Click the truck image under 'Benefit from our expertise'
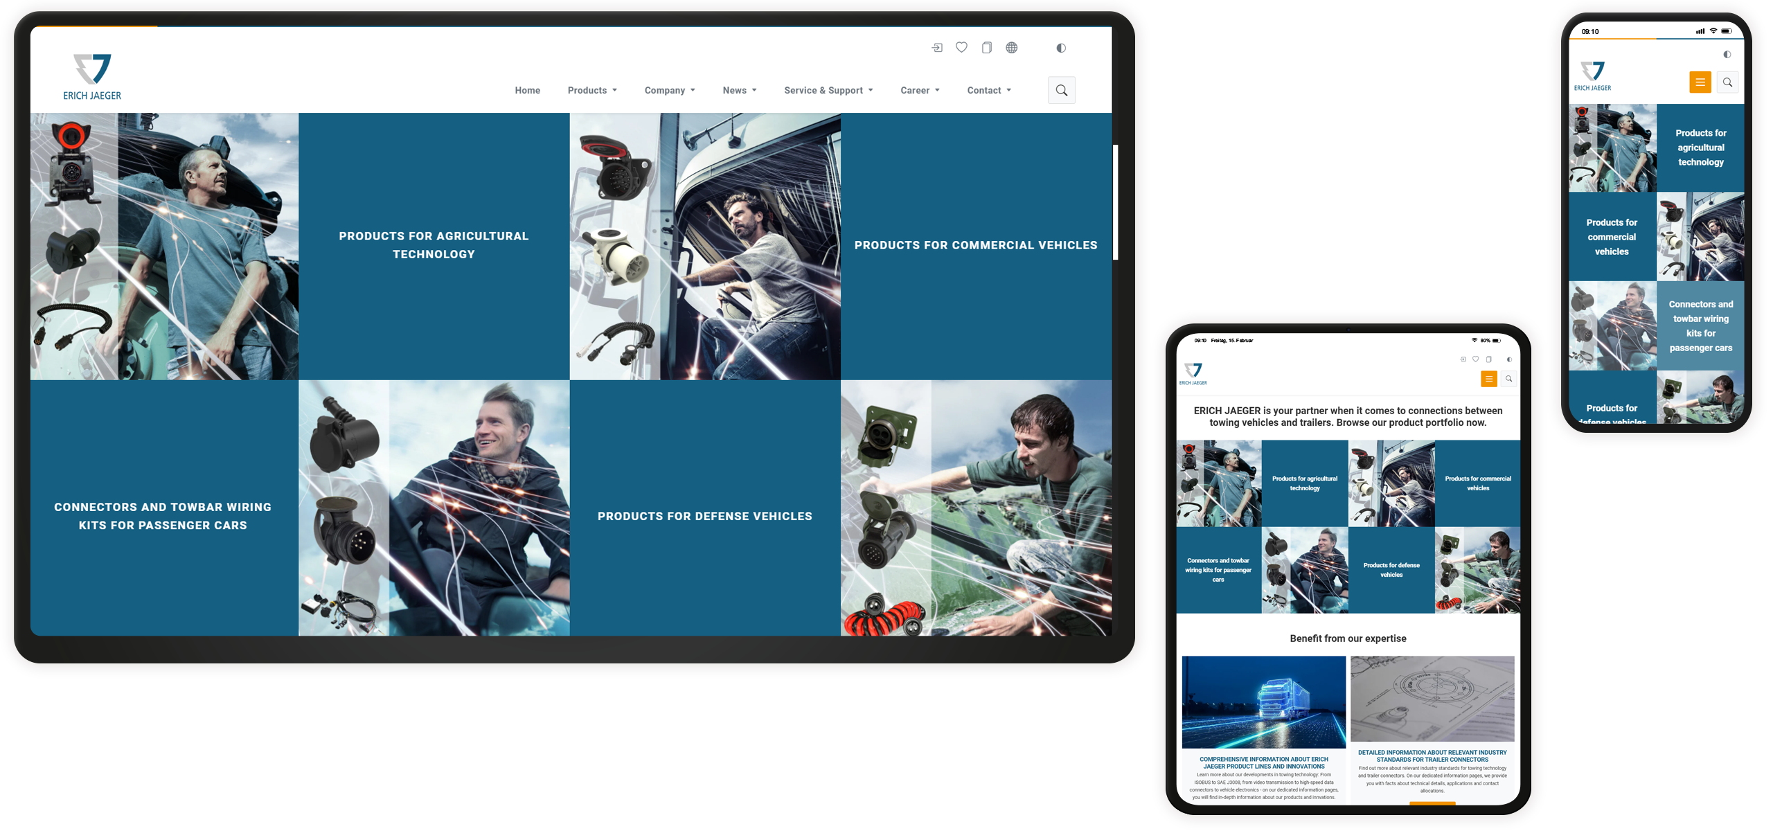The width and height of the screenshot is (1773, 831). pos(1264,702)
